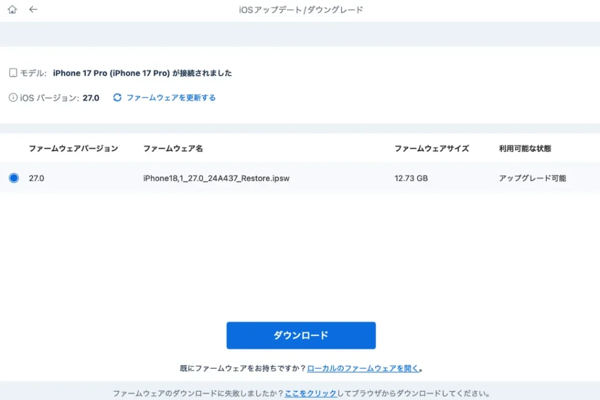Follow the ここをクリック browser download link
Screen dimensions: 600x400
pyautogui.click(x=311, y=393)
